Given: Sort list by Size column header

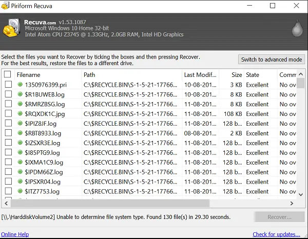Looking at the screenshot, I should (x=232, y=75).
